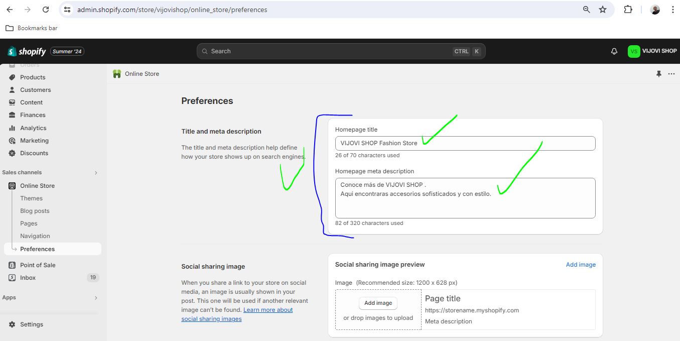Image resolution: width=680 pixels, height=341 pixels.
Task: Click the Inbox 19 count badge
Action: point(92,278)
